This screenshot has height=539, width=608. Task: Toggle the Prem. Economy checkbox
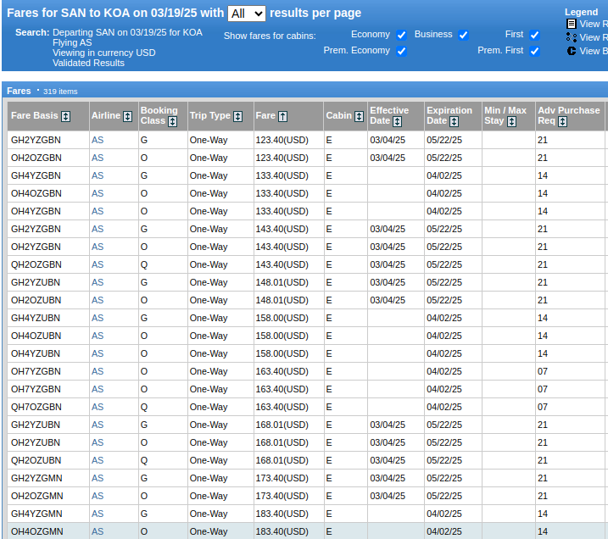coord(401,51)
